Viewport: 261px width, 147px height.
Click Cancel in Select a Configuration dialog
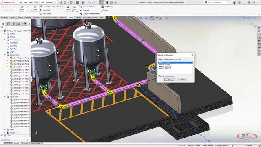182,80
